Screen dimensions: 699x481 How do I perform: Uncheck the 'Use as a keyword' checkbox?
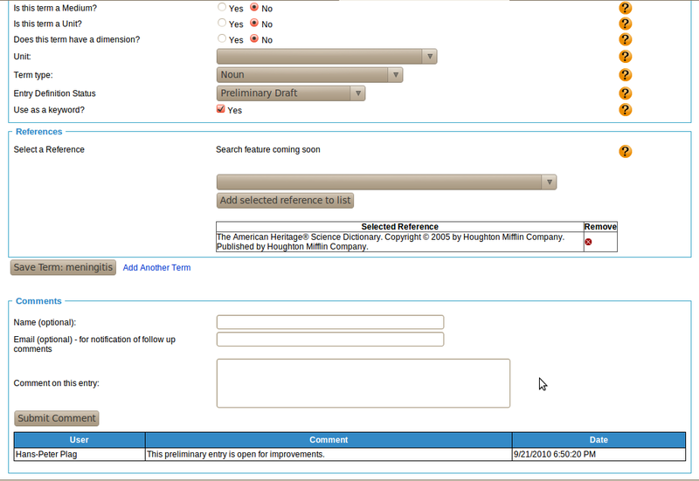[x=221, y=110]
